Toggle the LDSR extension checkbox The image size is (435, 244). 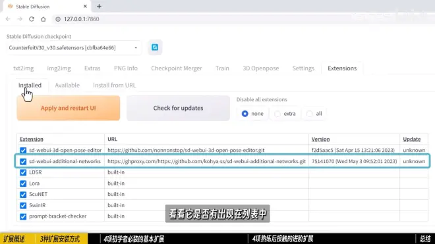(23, 172)
